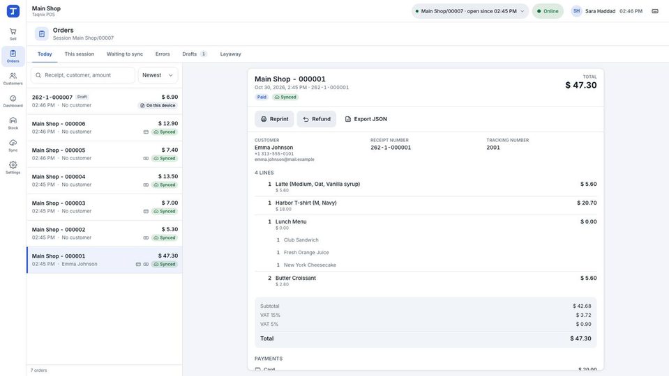Click the Reprint button
Viewport: 669px width, 376px height.
click(x=274, y=119)
